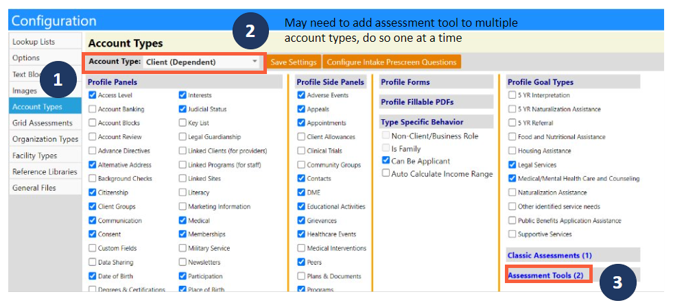Check the Housing Assistance goal type

[512, 151]
